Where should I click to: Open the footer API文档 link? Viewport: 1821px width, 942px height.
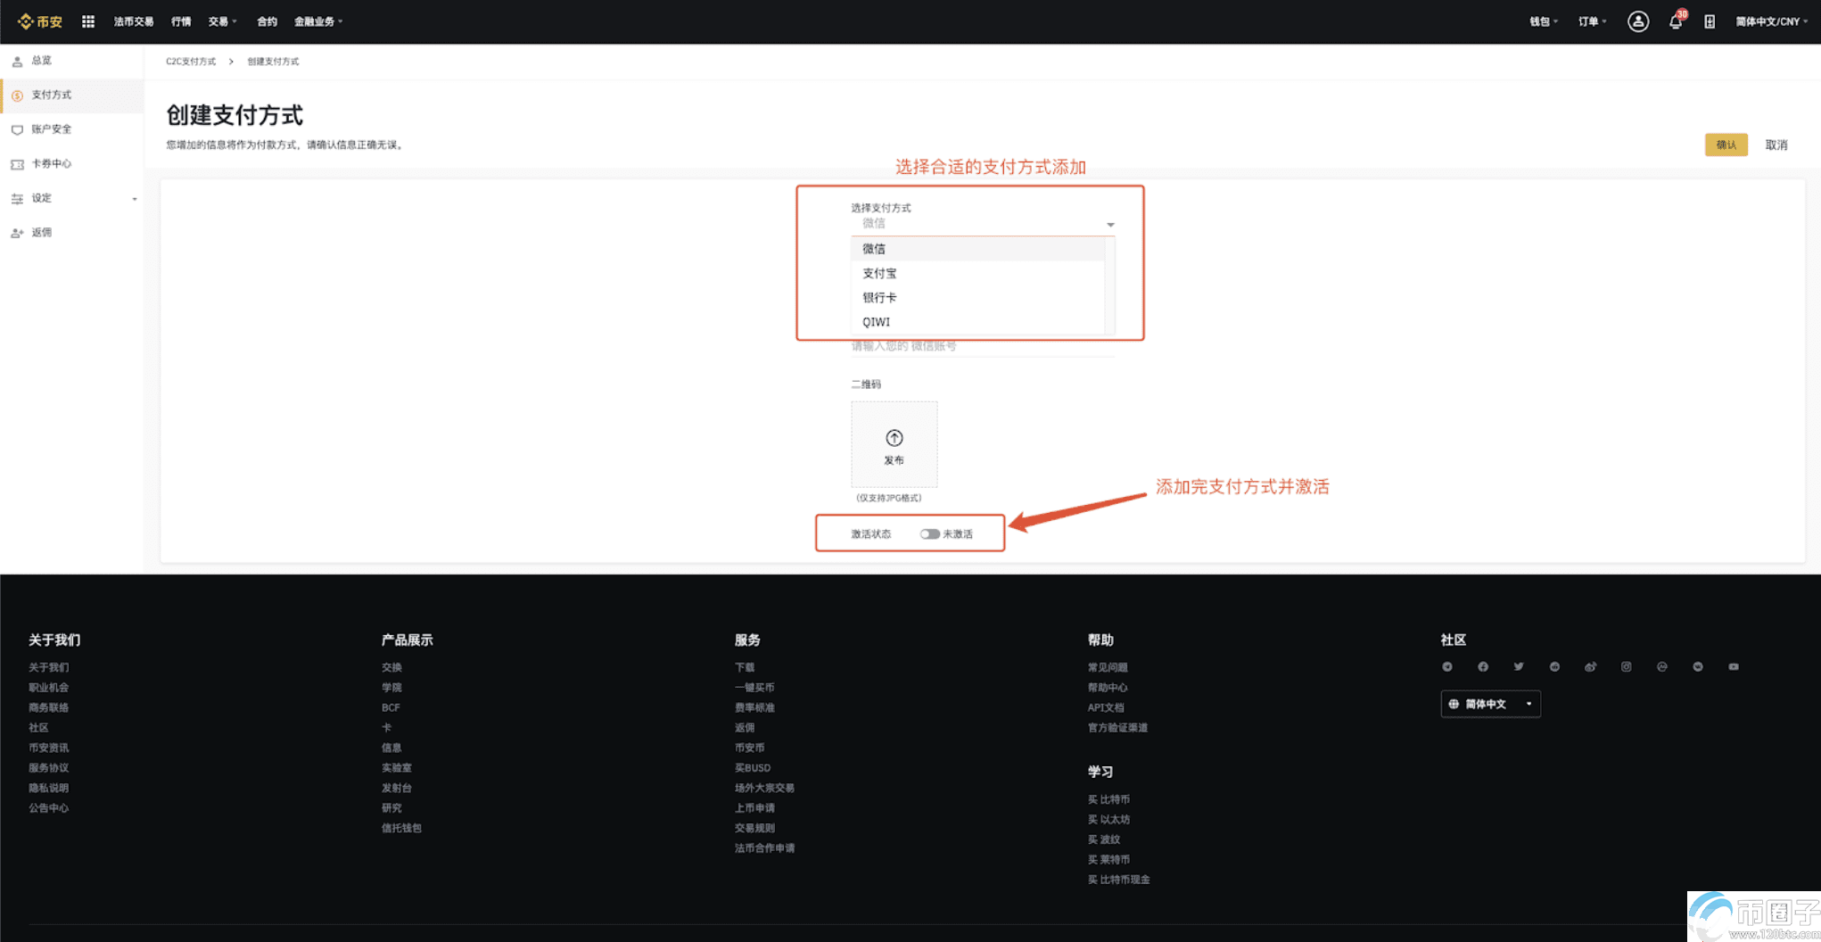tap(1106, 707)
